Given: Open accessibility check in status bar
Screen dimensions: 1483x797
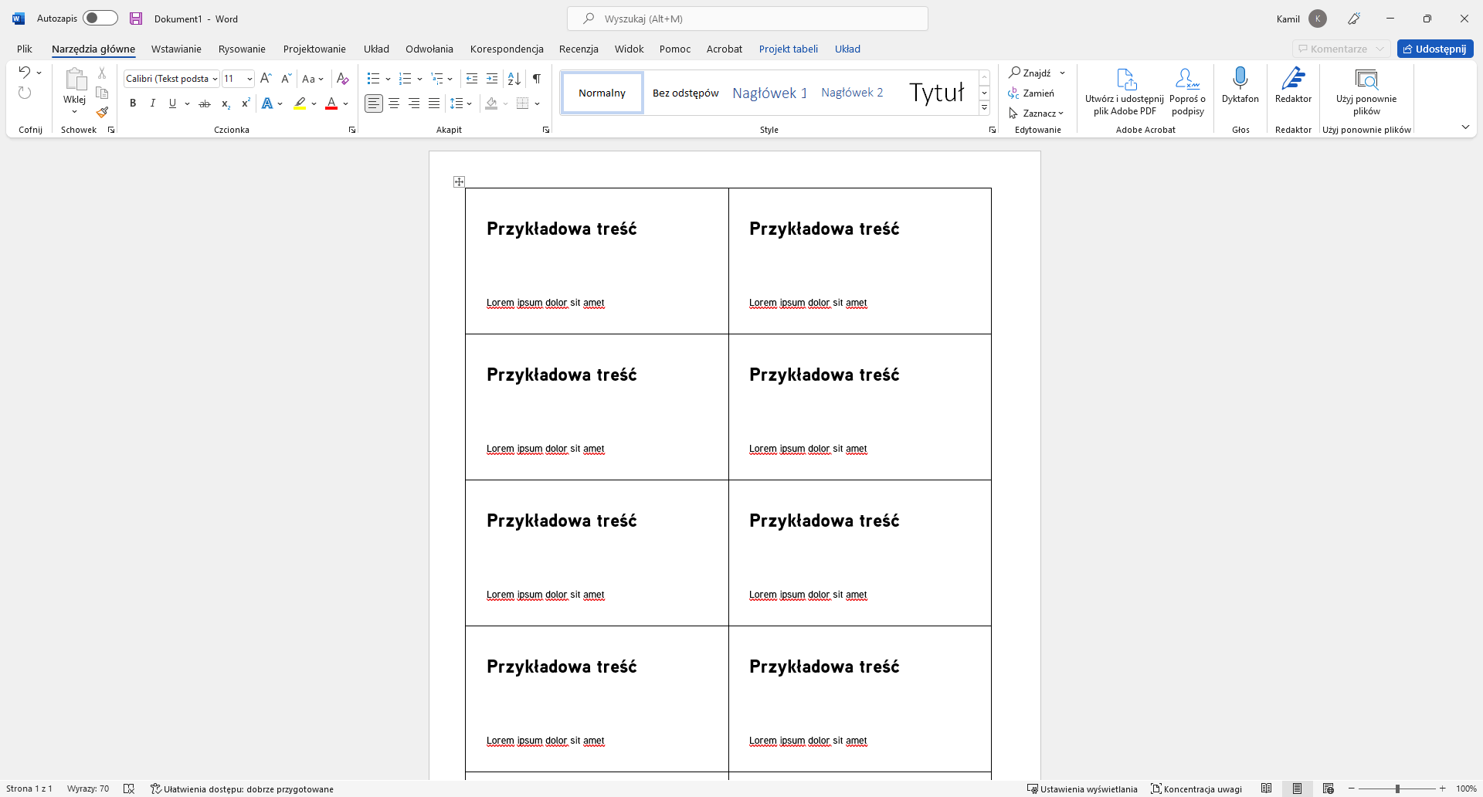Looking at the screenshot, I should tap(242, 789).
